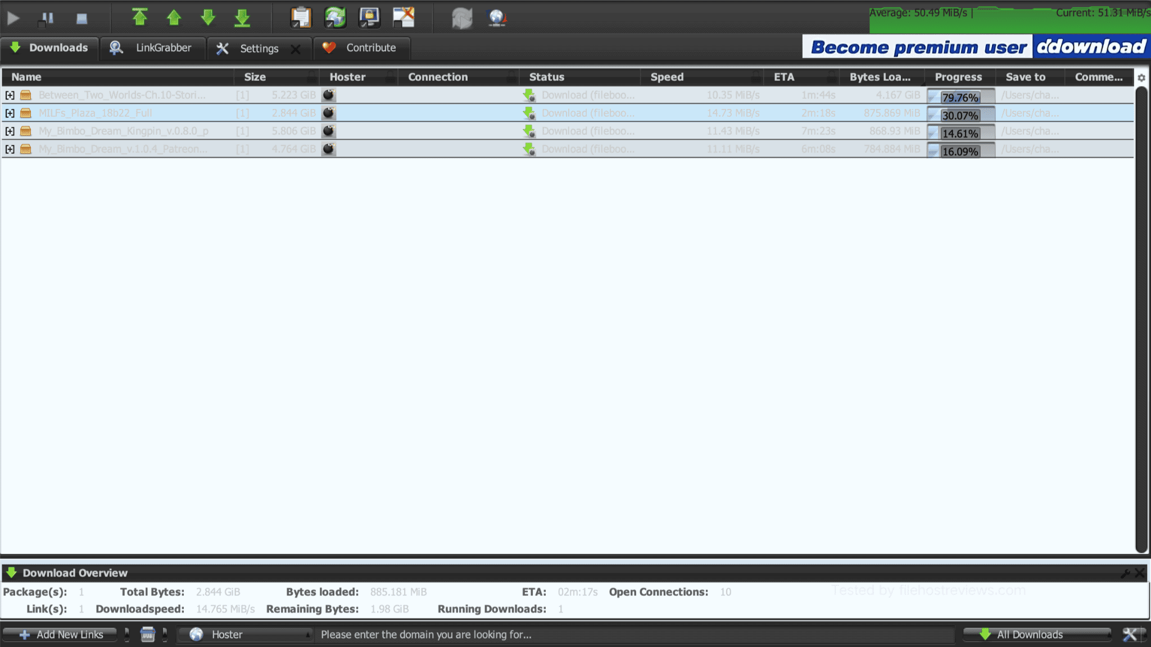Sort by the Bytes Loaded column header
1151x647 pixels.
[x=882, y=77]
